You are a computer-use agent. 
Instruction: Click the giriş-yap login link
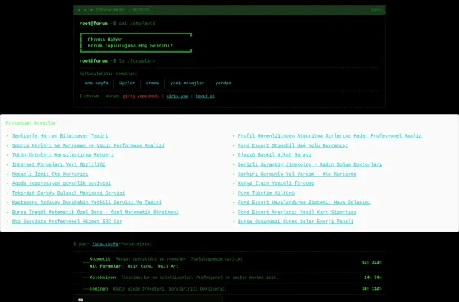(x=177, y=96)
